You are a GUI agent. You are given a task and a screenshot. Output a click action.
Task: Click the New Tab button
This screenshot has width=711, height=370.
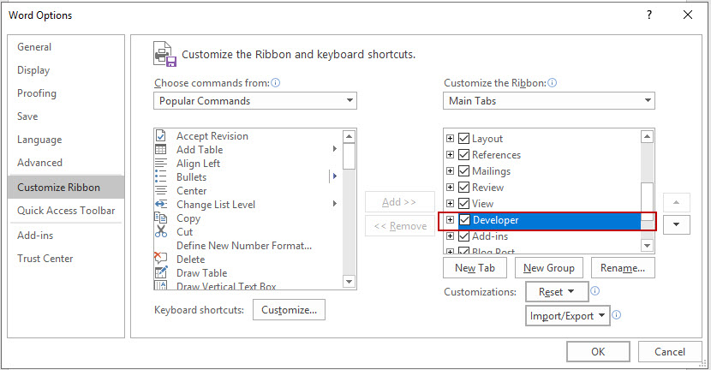click(475, 268)
